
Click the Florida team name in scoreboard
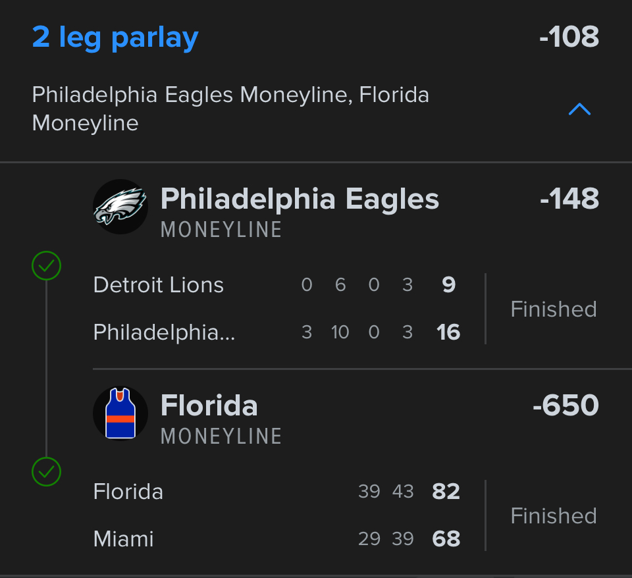128,492
